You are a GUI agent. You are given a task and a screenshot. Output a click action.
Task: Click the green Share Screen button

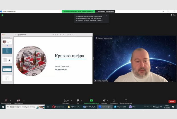91,101
